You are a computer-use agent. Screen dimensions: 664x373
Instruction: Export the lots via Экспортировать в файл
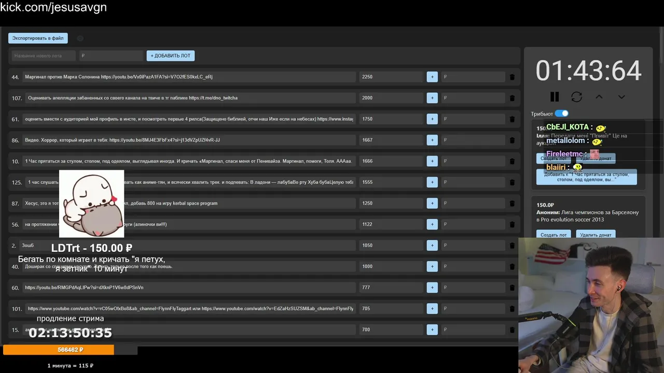pyautogui.click(x=38, y=38)
